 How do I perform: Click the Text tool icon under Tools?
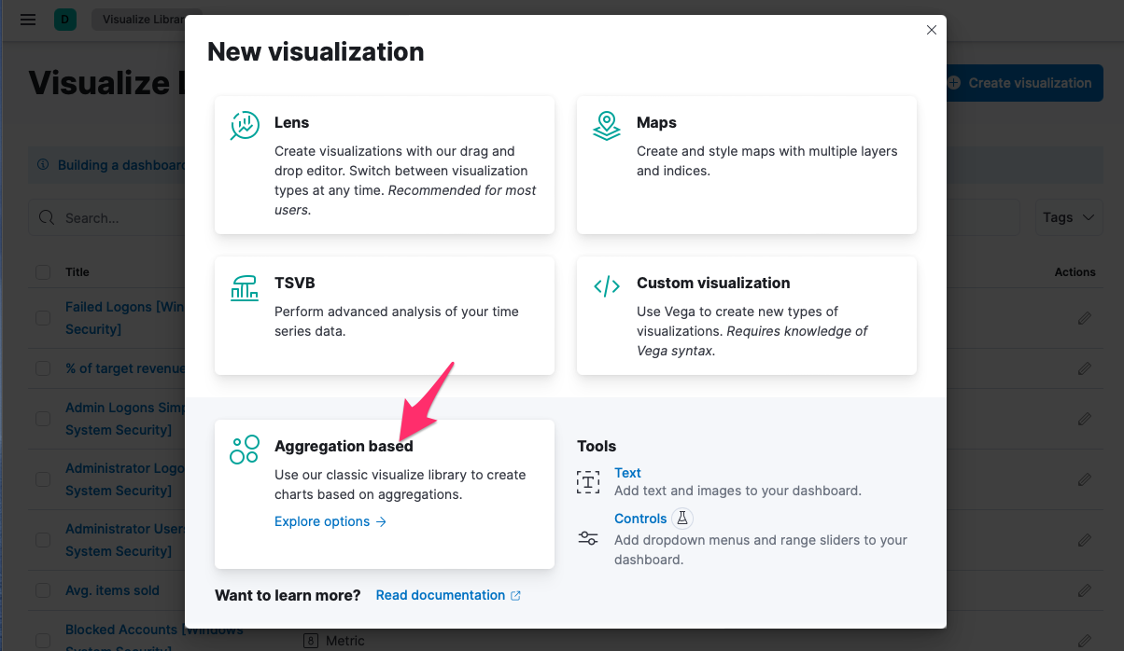click(588, 482)
